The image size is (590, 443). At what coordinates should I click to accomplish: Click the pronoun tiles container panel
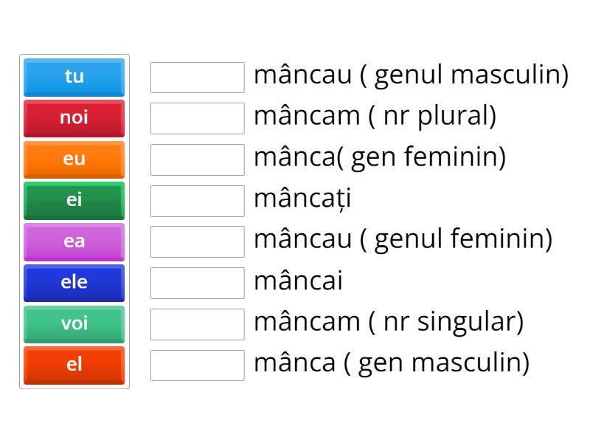pyautogui.click(x=74, y=221)
